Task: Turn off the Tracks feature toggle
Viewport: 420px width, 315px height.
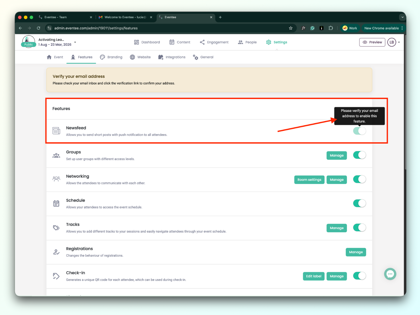Action: point(359,228)
